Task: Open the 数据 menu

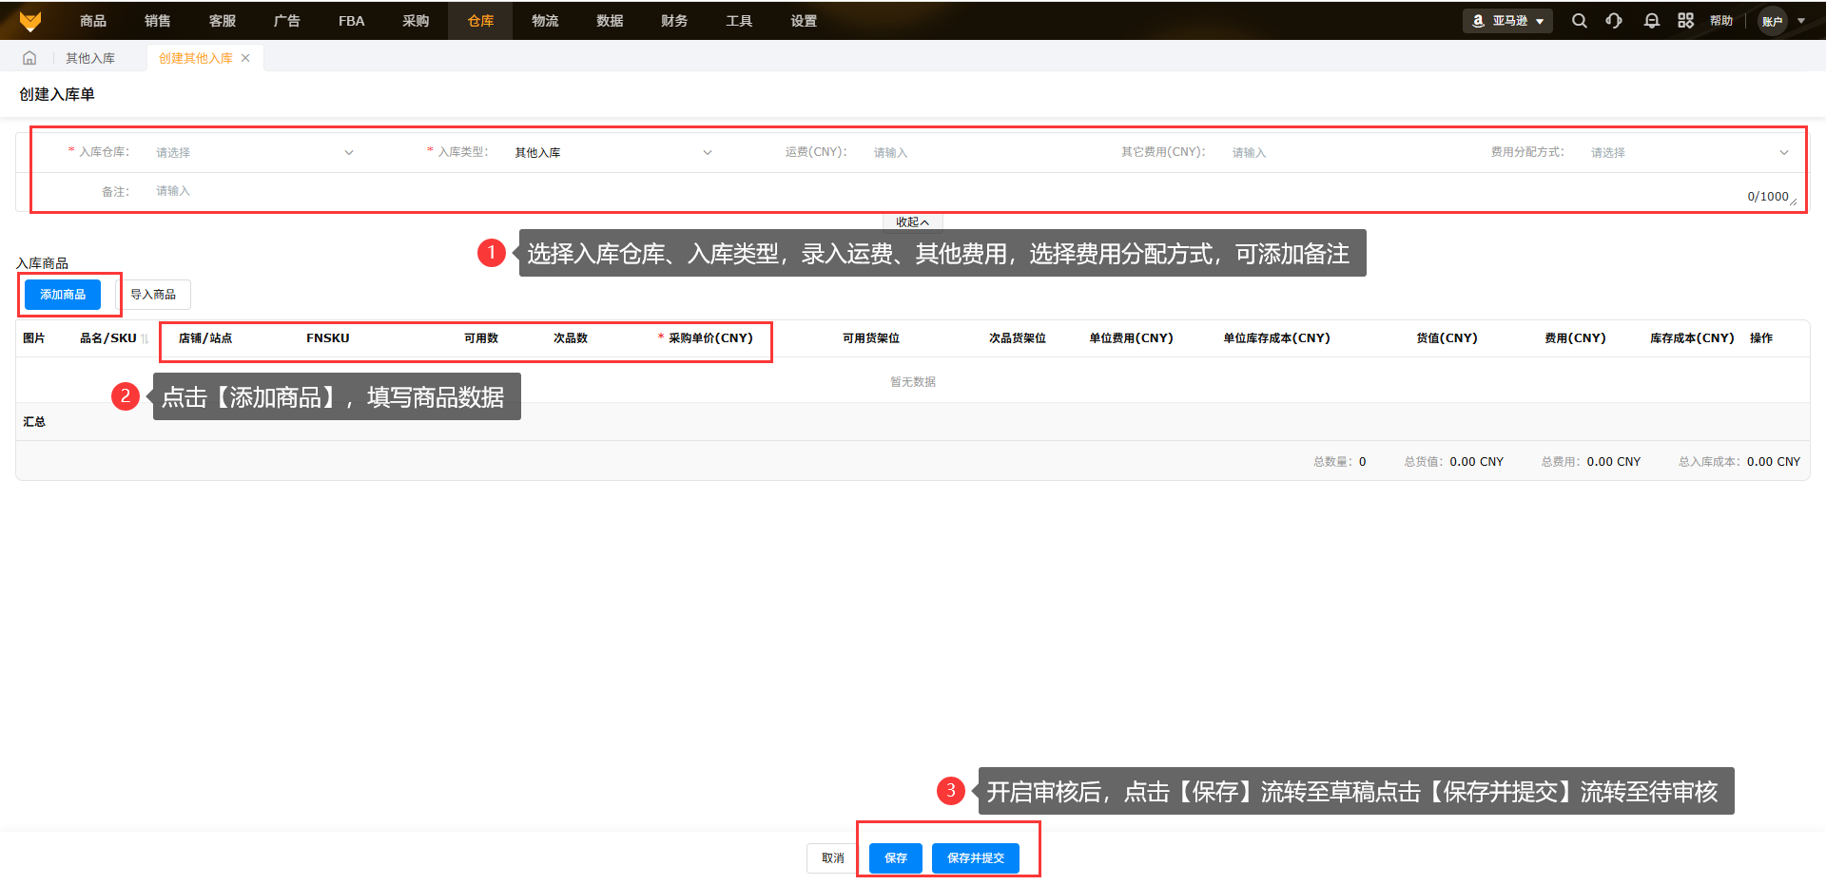Action: tap(611, 21)
